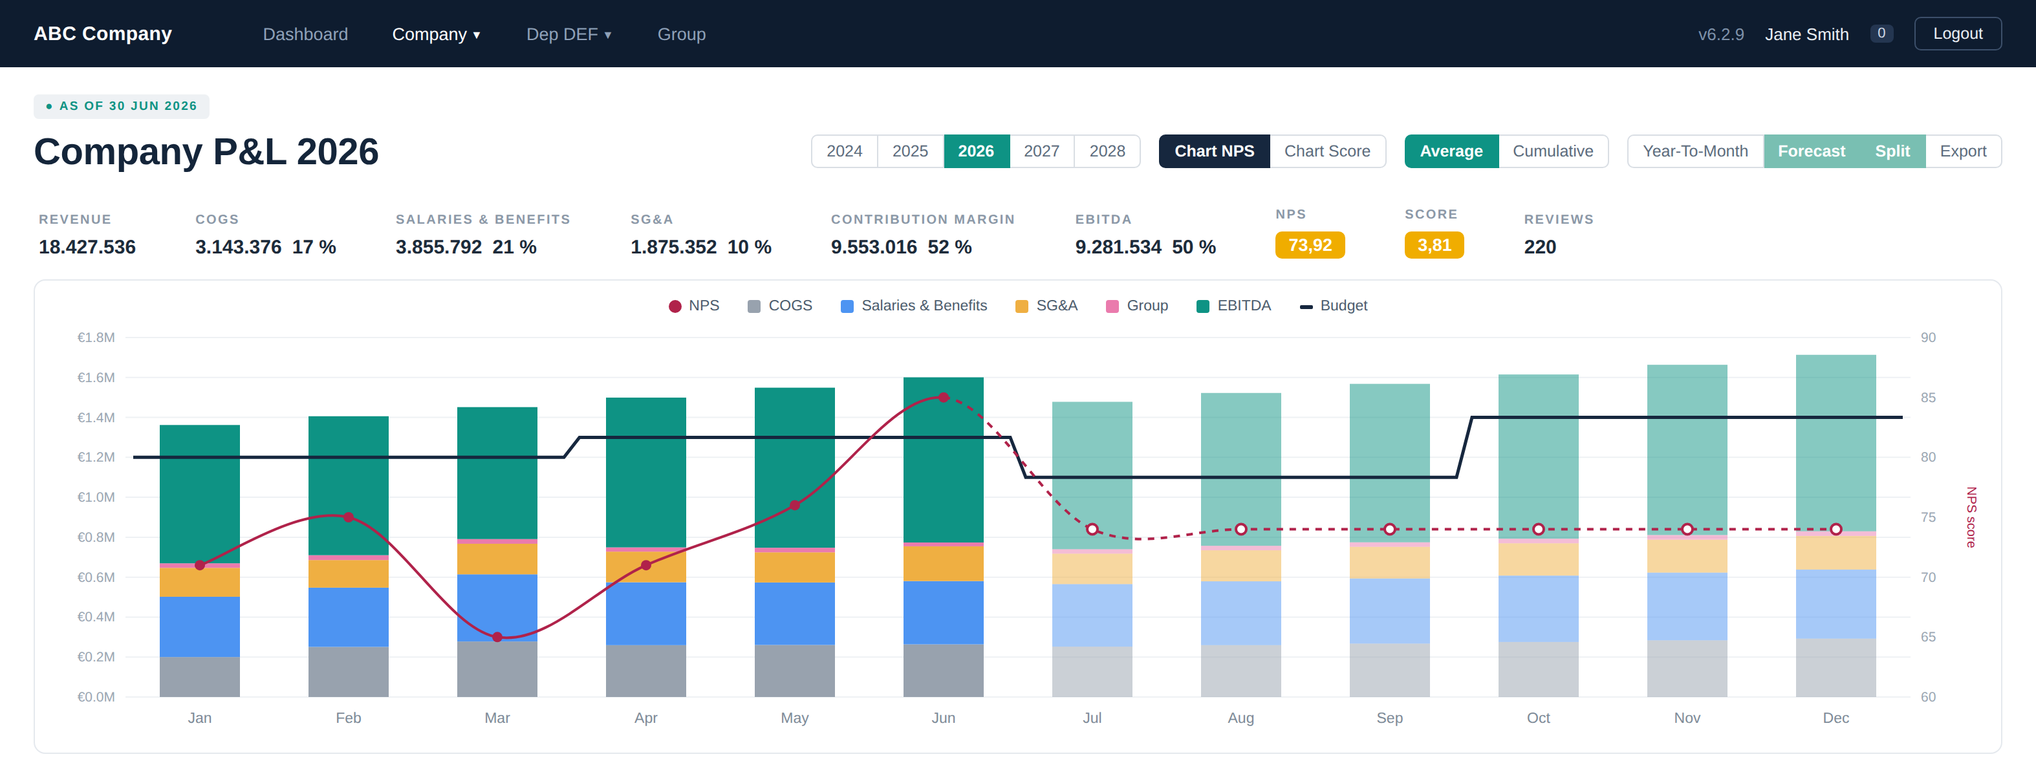Select year 2025
Screen dimensions: 2036x772
click(x=910, y=151)
